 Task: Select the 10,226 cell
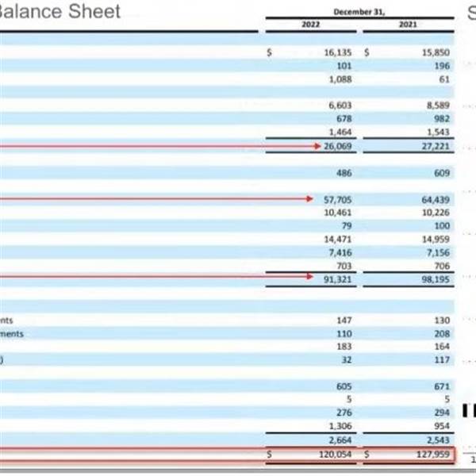tap(436, 213)
